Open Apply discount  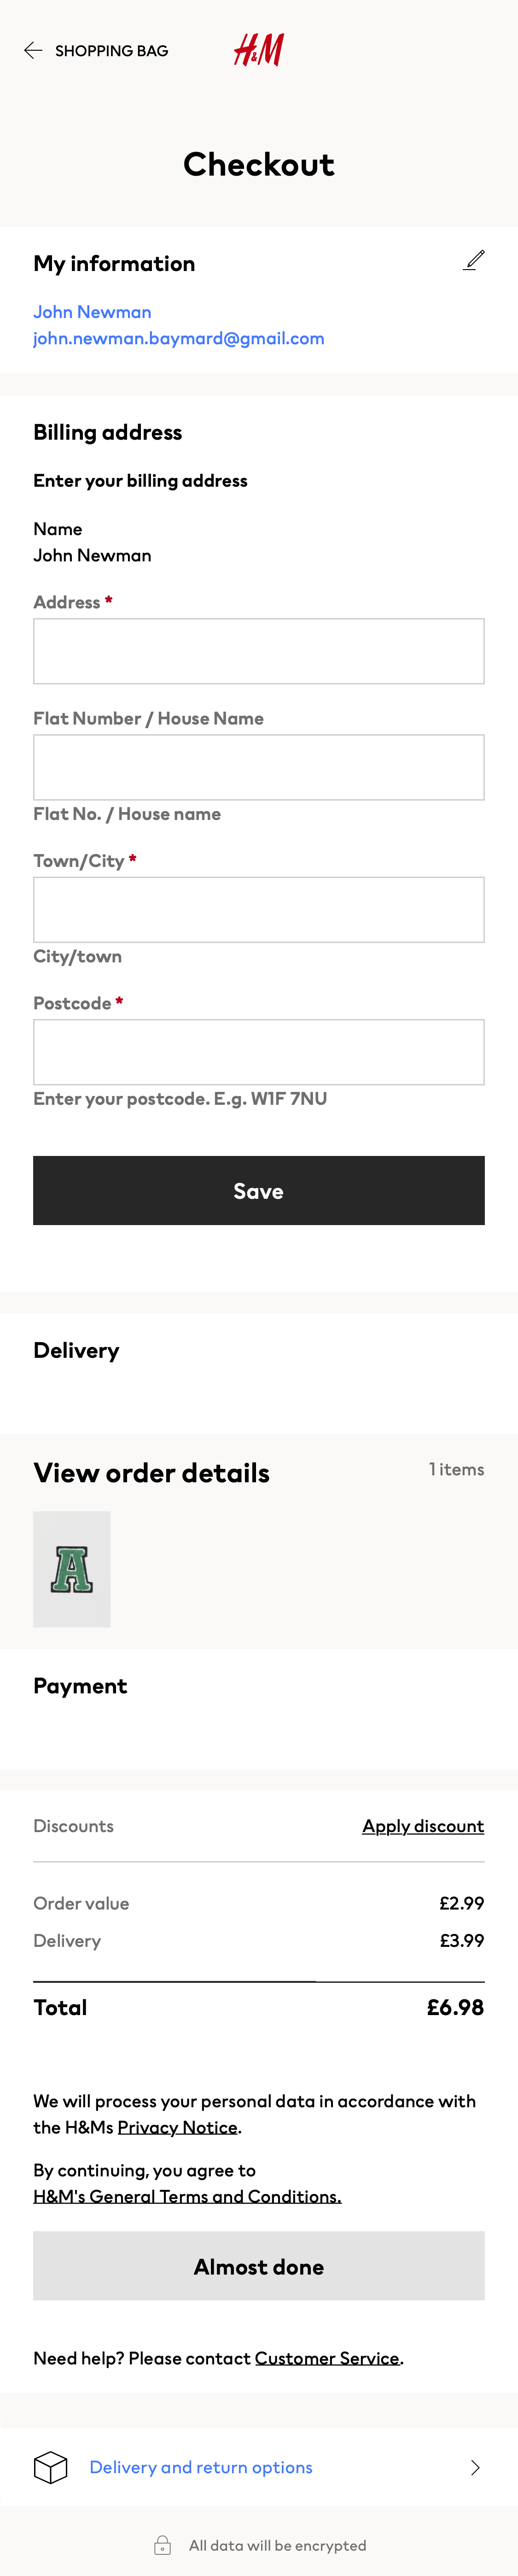pyautogui.click(x=422, y=1826)
